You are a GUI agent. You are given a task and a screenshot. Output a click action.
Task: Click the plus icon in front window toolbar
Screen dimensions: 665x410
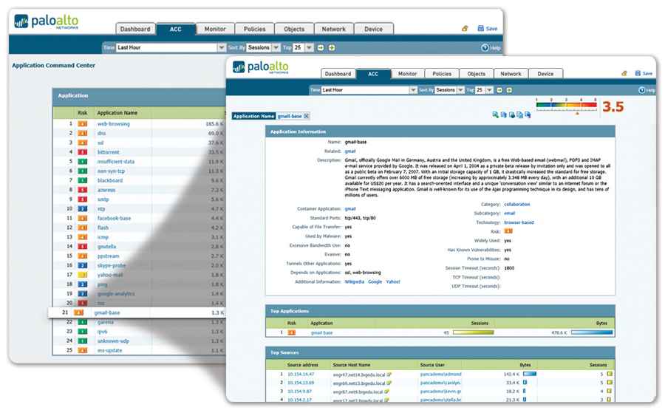(x=509, y=90)
